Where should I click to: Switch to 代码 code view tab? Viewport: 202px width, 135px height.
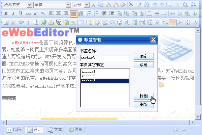[13, 130]
